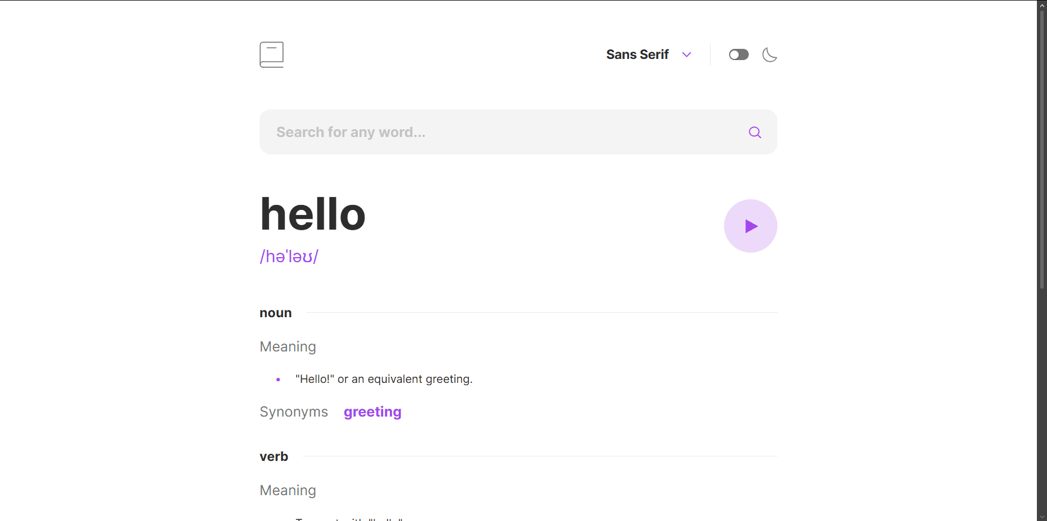Play the pronunciation audio for hello
This screenshot has height=521, width=1047.
[750, 226]
